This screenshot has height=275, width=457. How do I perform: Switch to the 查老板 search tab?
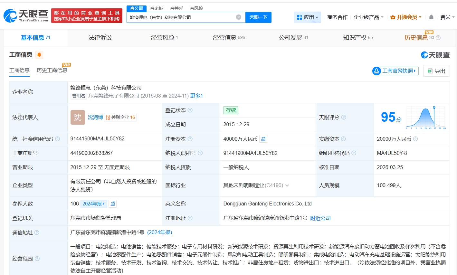pos(157,8)
